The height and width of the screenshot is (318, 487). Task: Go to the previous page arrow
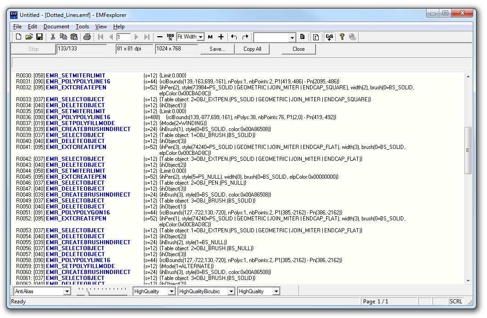[111, 37]
